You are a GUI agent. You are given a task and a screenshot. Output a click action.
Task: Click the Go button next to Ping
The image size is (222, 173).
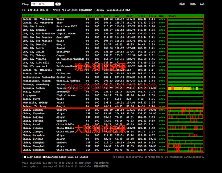(x=58, y=4)
